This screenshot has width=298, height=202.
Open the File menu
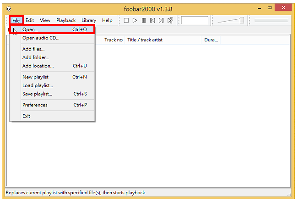tap(16, 20)
